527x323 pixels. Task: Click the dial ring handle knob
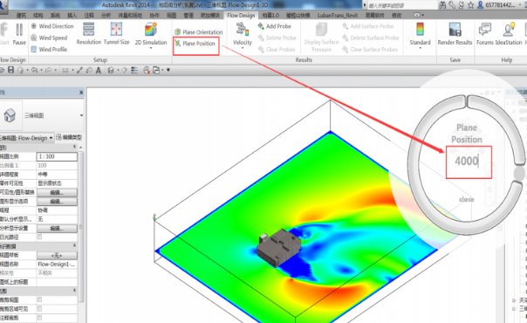pos(520,174)
